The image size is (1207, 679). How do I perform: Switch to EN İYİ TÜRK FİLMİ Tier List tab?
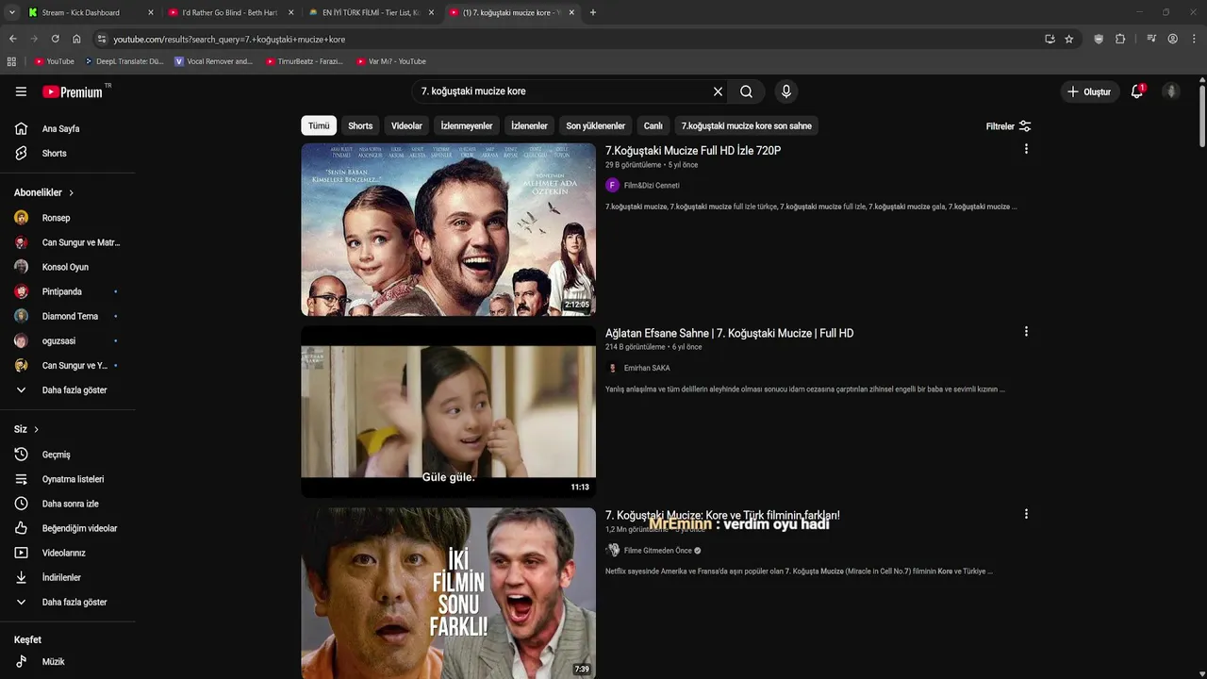pyautogui.click(x=372, y=12)
